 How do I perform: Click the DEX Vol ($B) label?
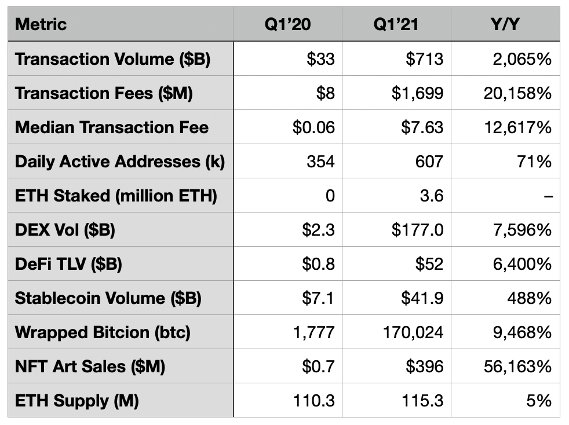point(65,230)
